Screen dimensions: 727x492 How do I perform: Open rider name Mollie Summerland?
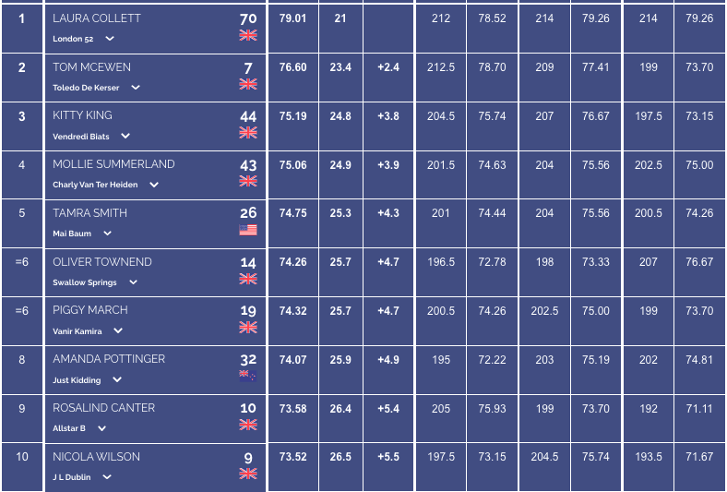coord(113,164)
